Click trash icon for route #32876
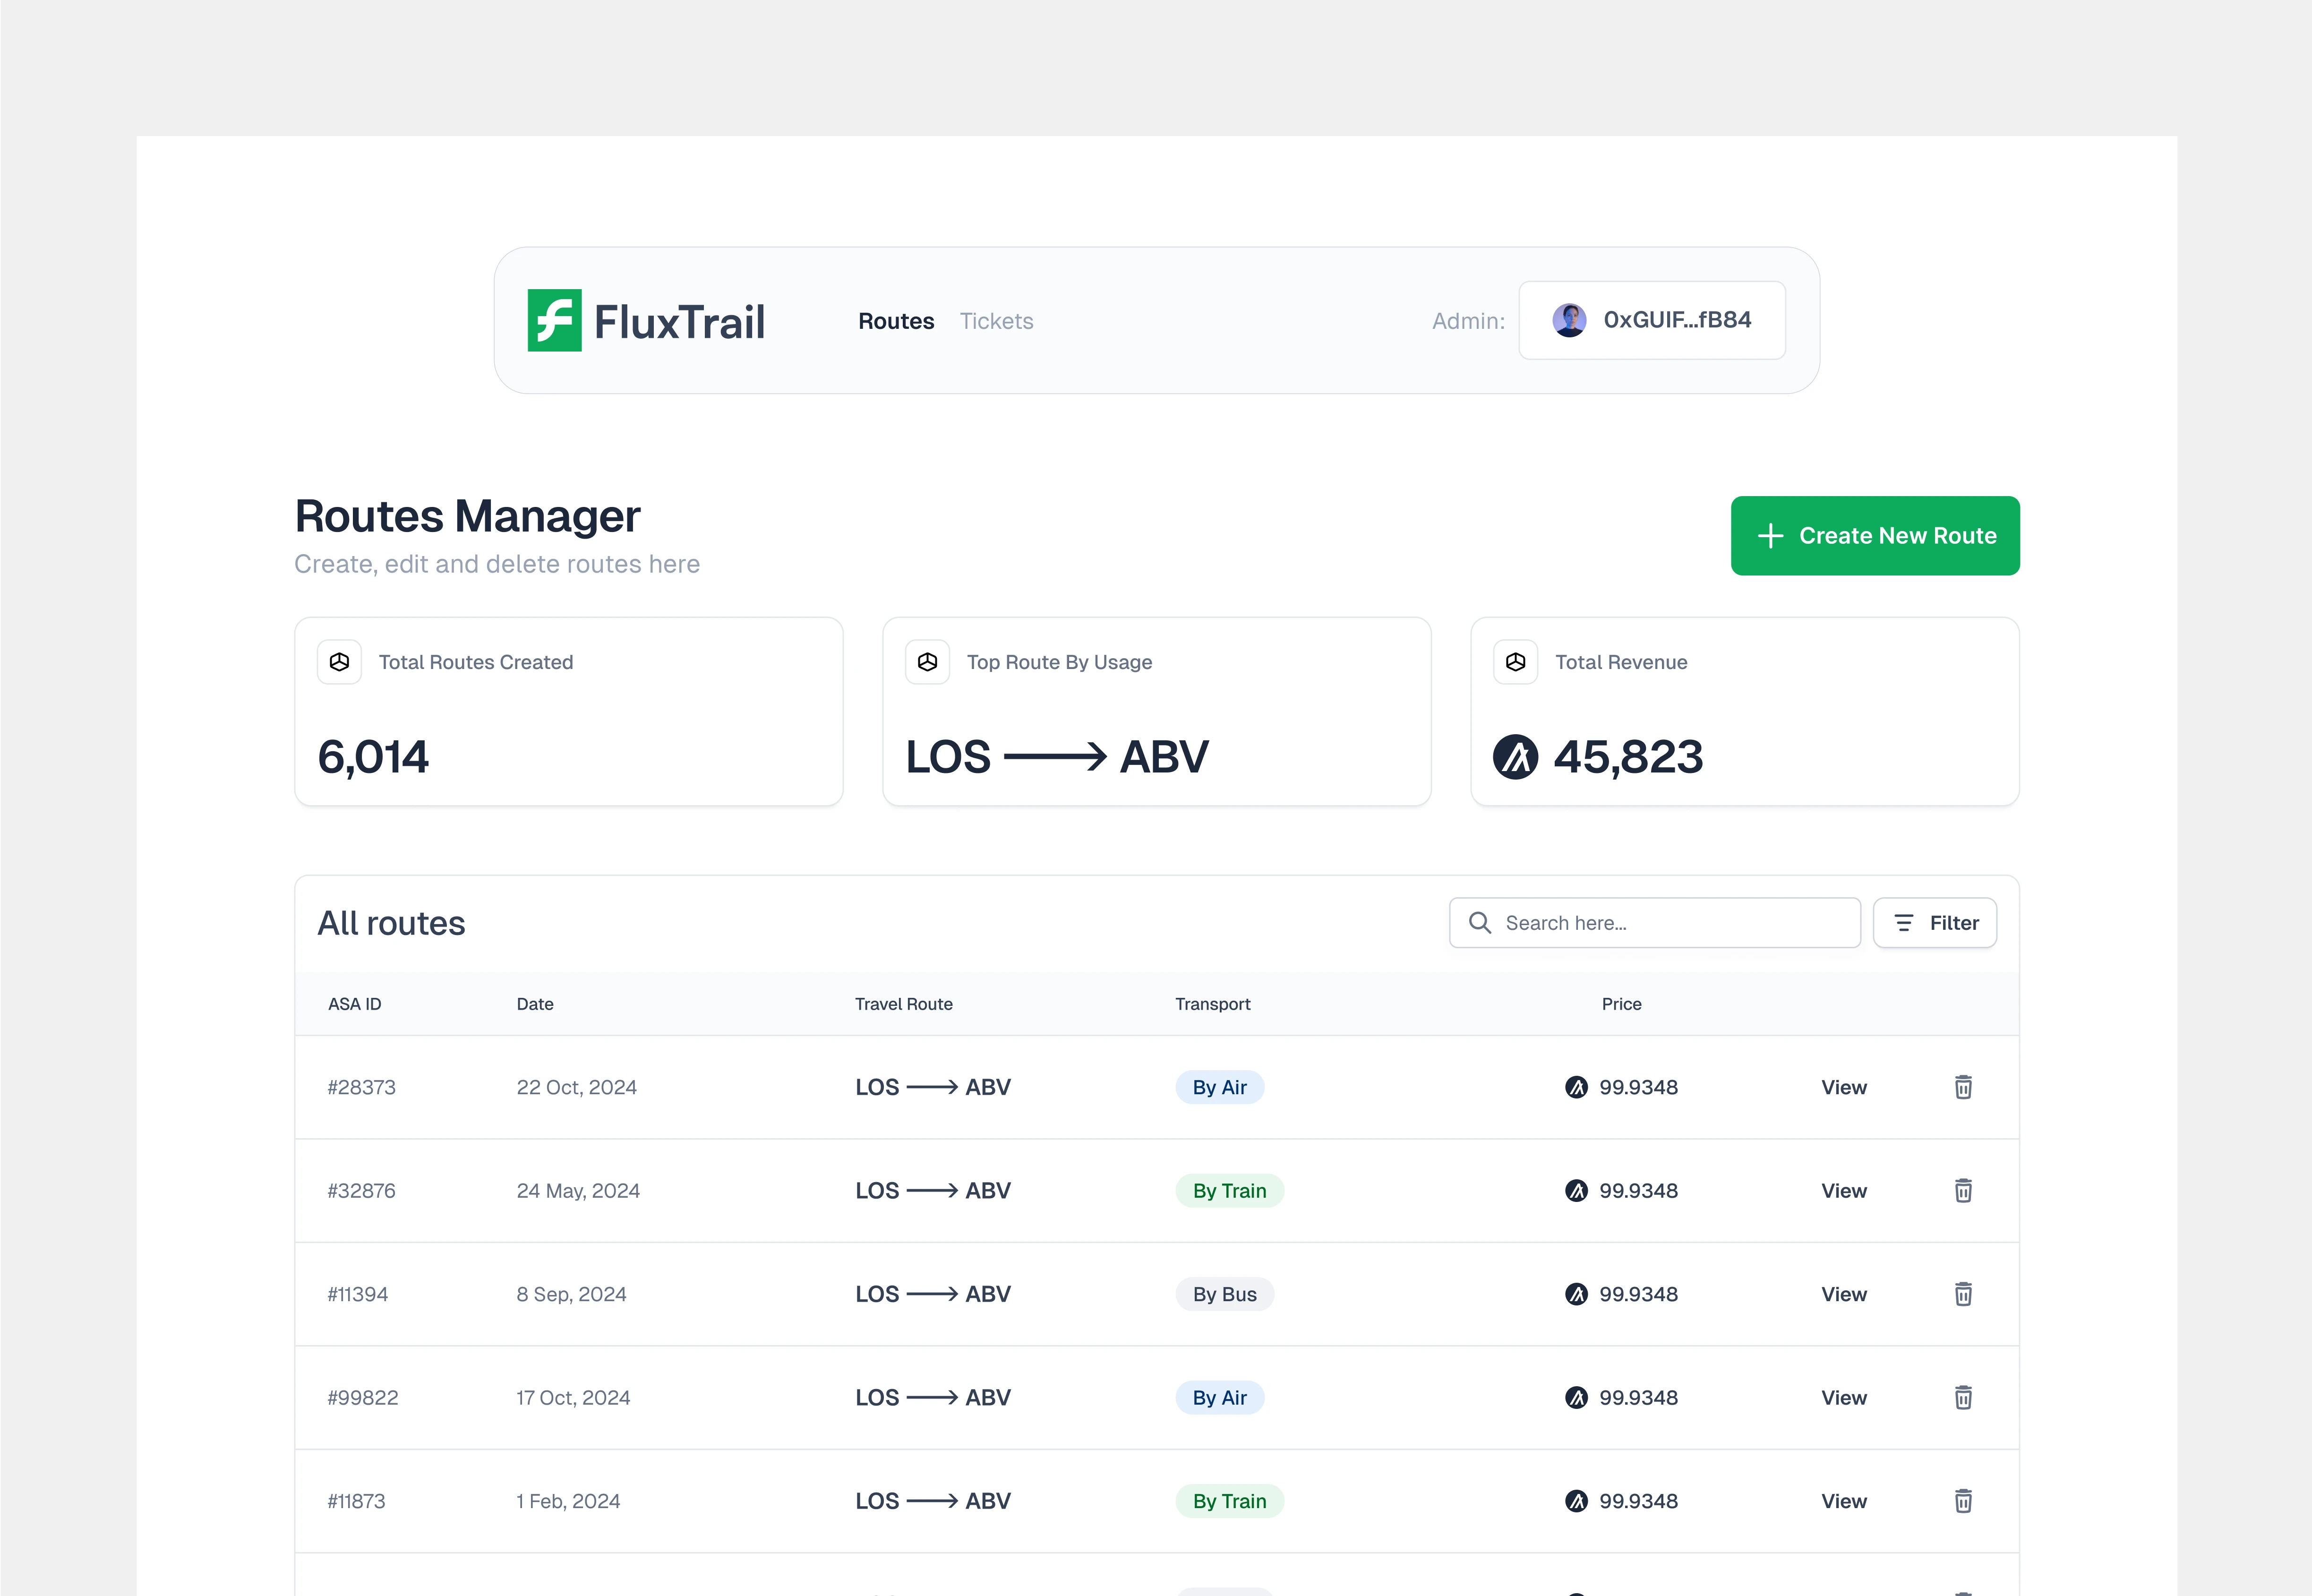 1963,1190
